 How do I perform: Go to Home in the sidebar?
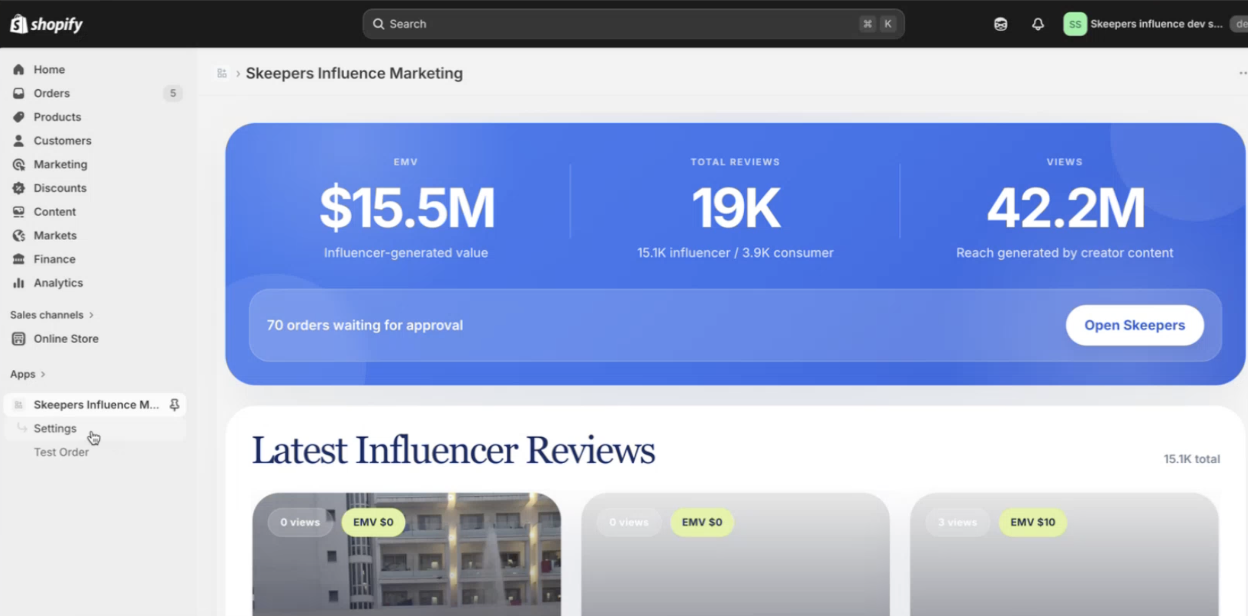(49, 69)
